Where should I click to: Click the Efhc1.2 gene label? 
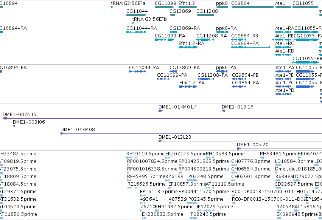tap(187, 3)
